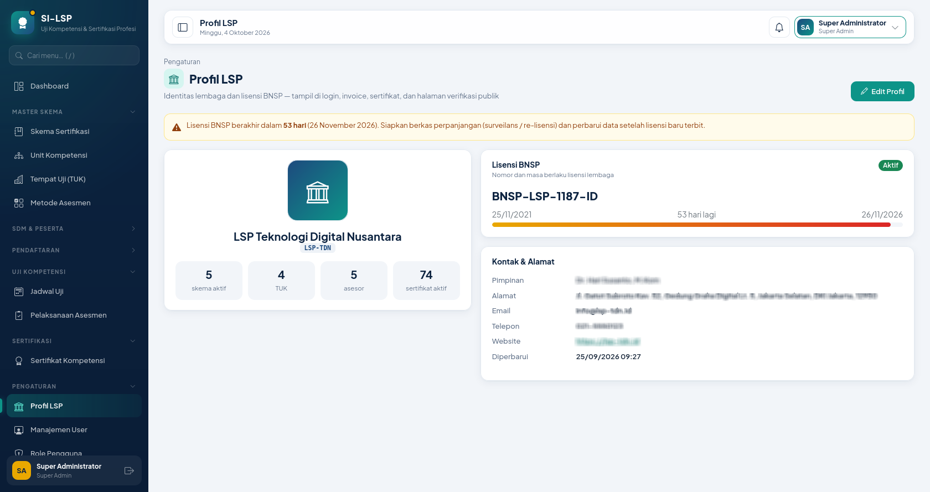Go to Skema Sertifikasi menu
930x492 pixels.
(x=74, y=132)
